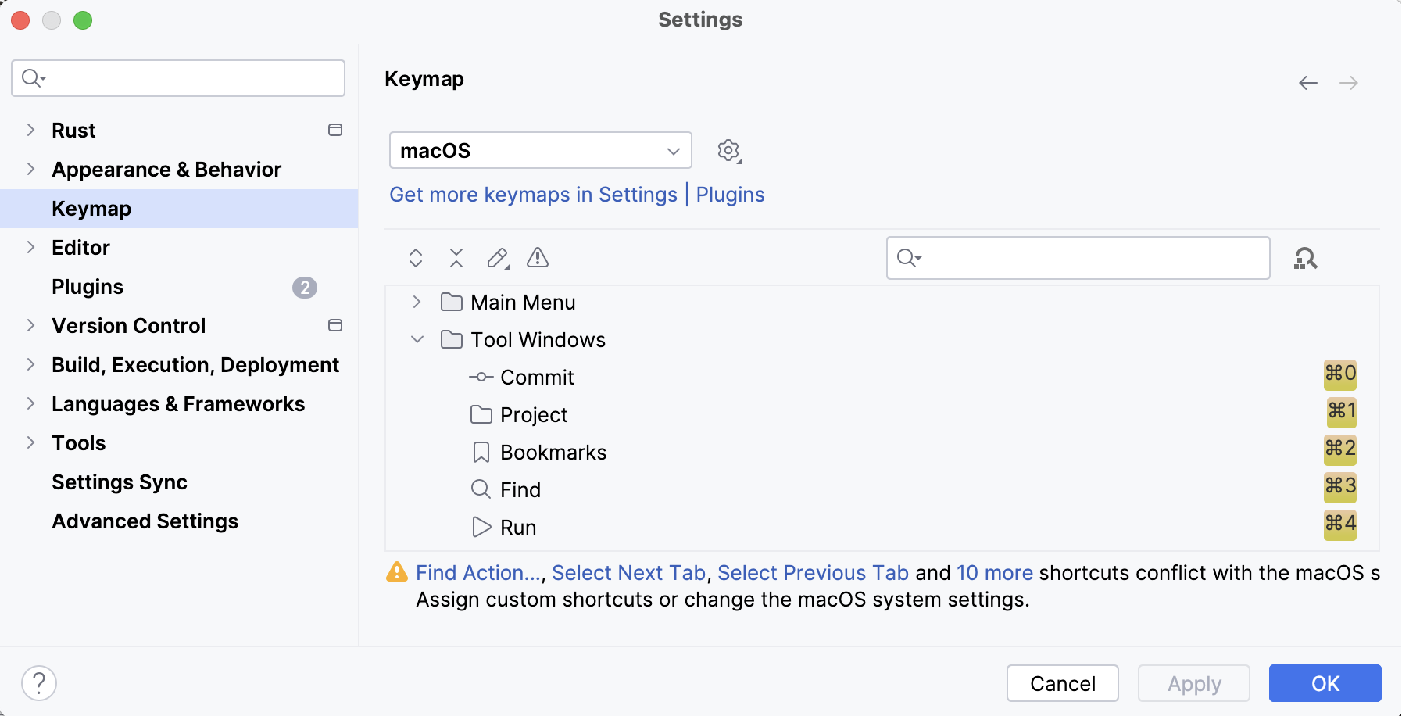Open search filter options in settings search box
Viewport: 1402px width, 716px height.
[x=31, y=78]
